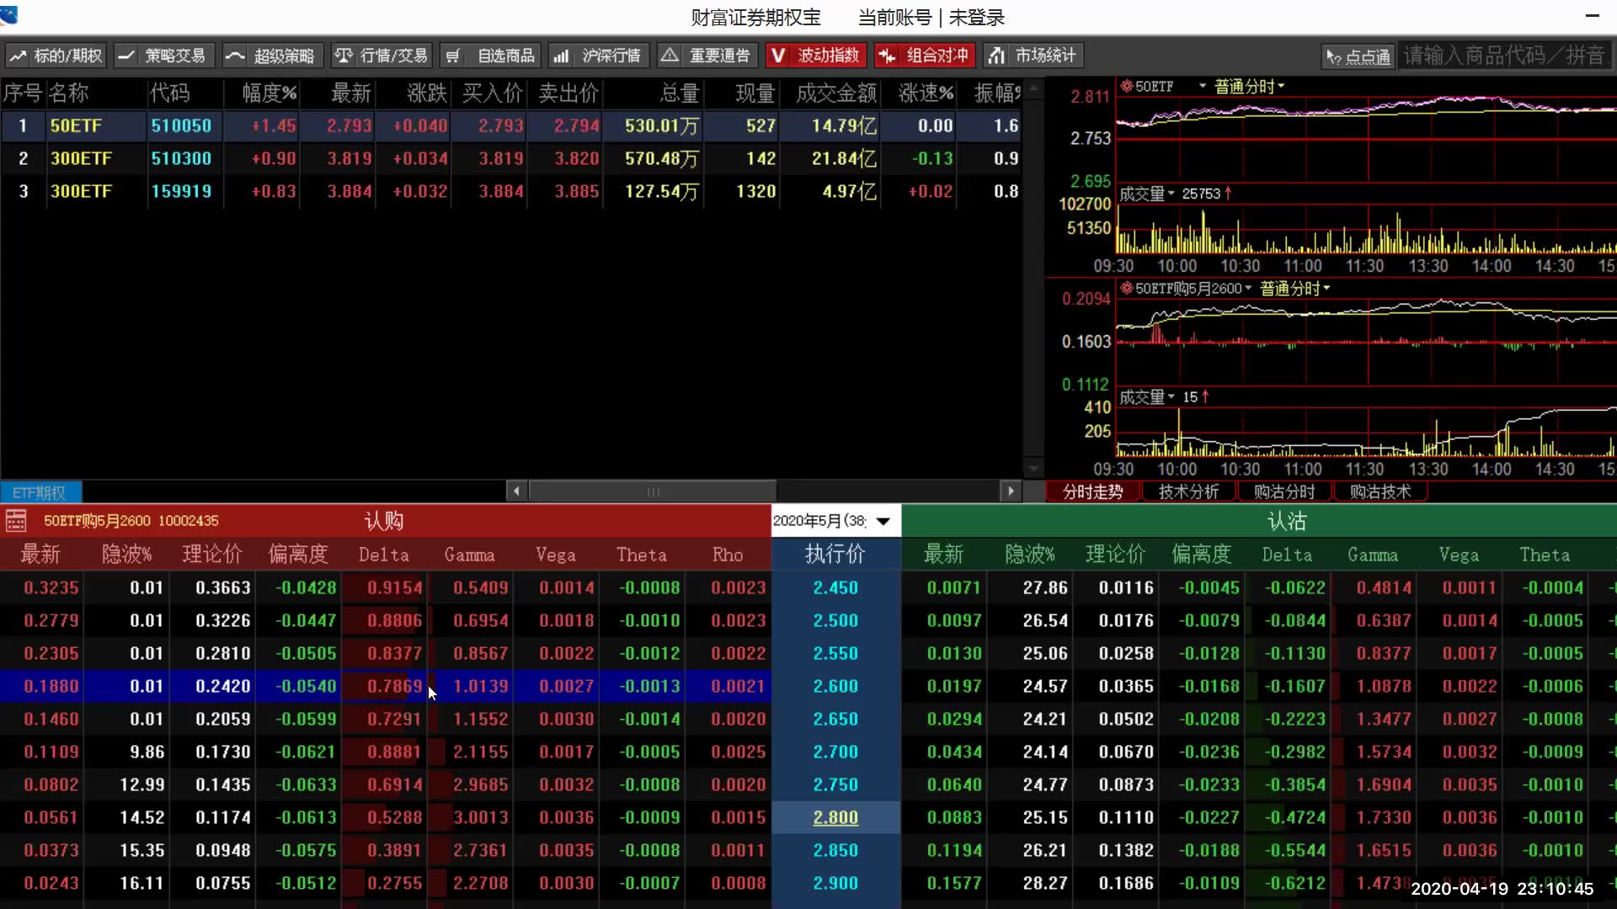The height and width of the screenshot is (909, 1617).
Task: Click put latest price 0.0883
Action: coord(953,817)
